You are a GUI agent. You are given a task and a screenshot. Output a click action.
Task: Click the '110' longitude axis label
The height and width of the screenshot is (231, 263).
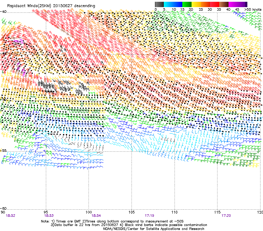click(x=175, y=212)
